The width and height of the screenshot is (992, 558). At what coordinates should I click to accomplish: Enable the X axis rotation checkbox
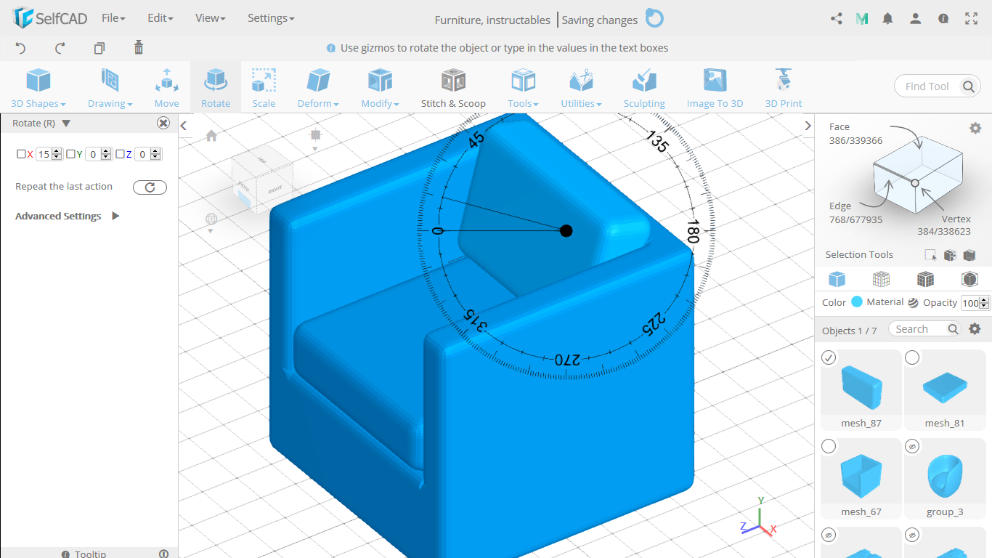pyautogui.click(x=21, y=154)
